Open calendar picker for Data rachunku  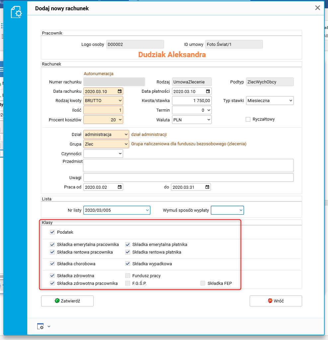point(120,91)
